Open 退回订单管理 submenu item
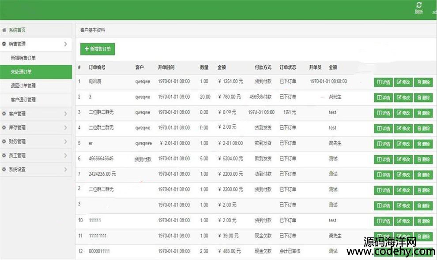 click(x=23, y=86)
